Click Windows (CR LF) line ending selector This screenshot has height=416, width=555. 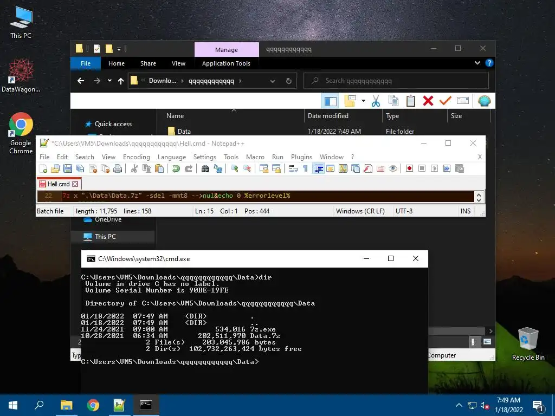coord(360,211)
